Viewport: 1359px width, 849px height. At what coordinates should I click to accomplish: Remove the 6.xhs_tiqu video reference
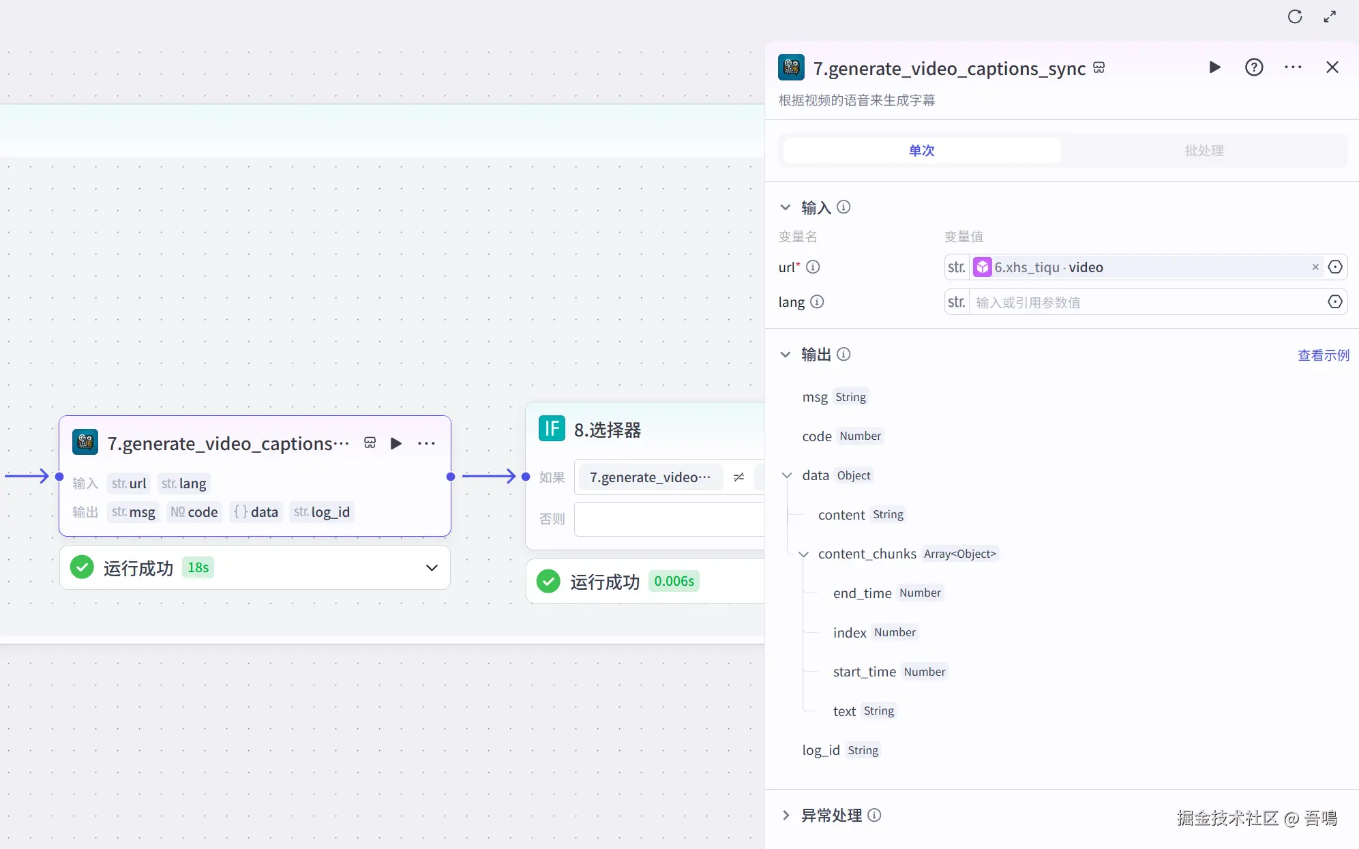[1315, 267]
